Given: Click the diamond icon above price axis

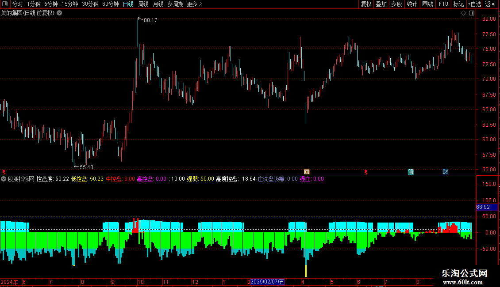Looking at the screenshot, I should [x=464, y=13].
